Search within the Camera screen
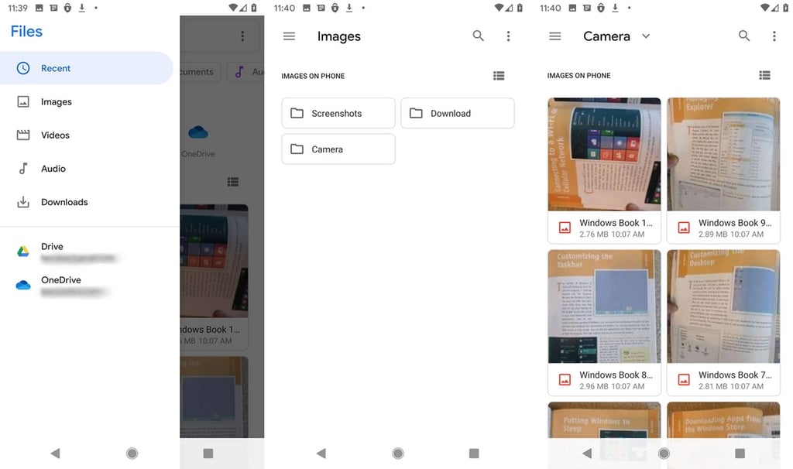The image size is (793, 469). tap(744, 36)
